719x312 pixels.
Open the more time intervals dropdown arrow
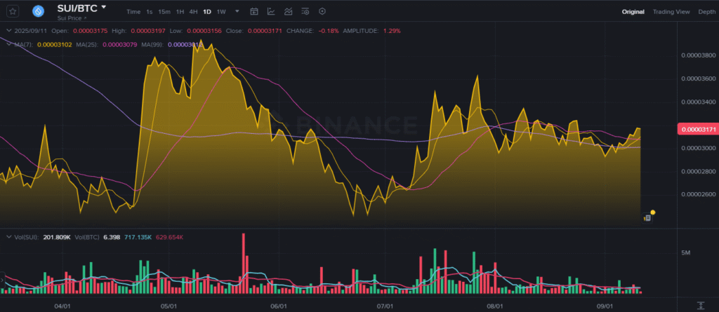pyautogui.click(x=237, y=12)
